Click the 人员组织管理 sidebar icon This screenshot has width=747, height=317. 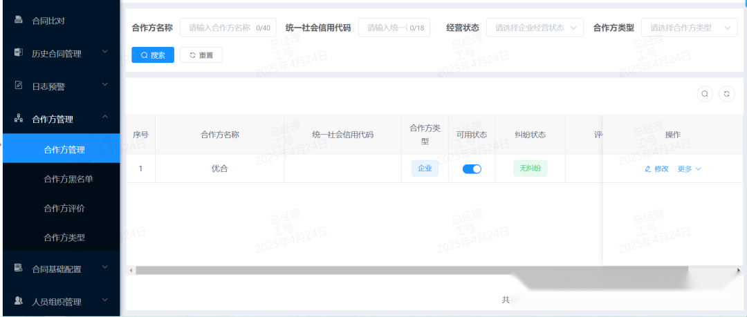point(19,301)
